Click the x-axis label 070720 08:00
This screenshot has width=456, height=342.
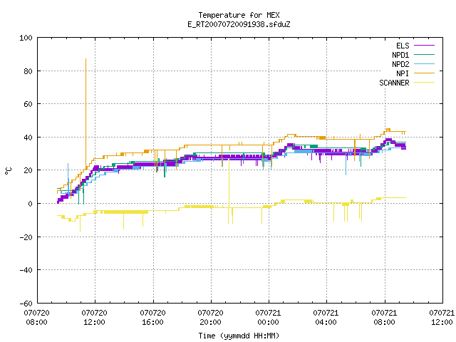pos(36,318)
